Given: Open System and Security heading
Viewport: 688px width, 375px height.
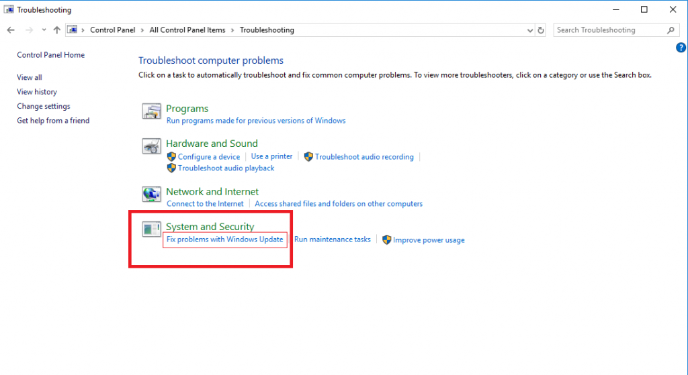Looking at the screenshot, I should point(210,227).
